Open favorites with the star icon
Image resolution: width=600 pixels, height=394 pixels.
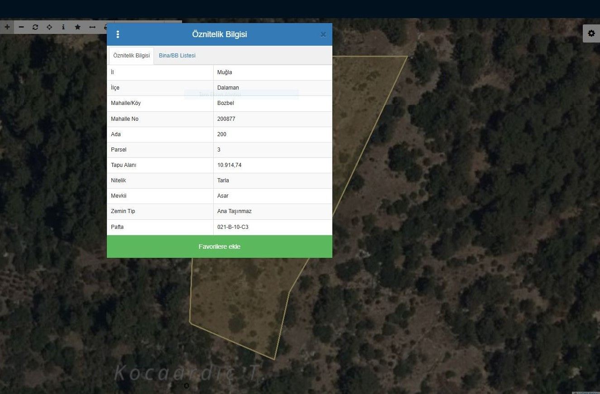point(77,27)
